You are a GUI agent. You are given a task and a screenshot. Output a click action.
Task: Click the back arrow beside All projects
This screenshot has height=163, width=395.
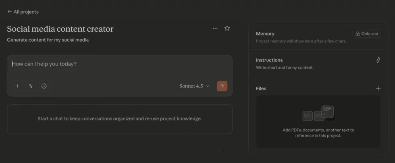(9, 12)
